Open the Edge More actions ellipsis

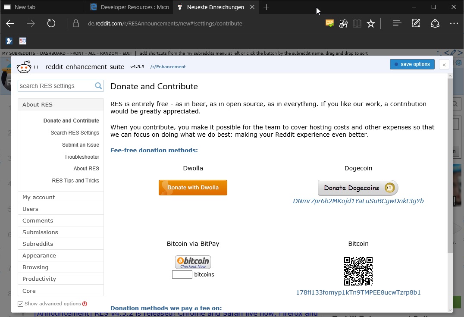454,23
